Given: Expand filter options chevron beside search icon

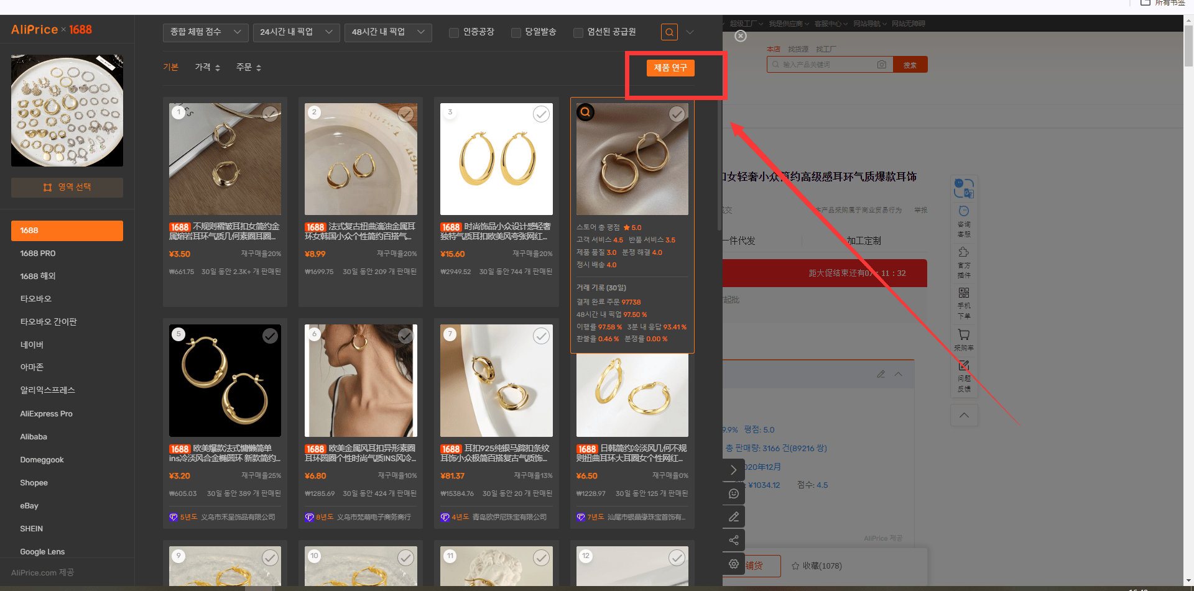Looking at the screenshot, I should click(x=690, y=32).
